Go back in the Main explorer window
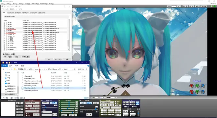The image size is (217, 118). (4, 69)
